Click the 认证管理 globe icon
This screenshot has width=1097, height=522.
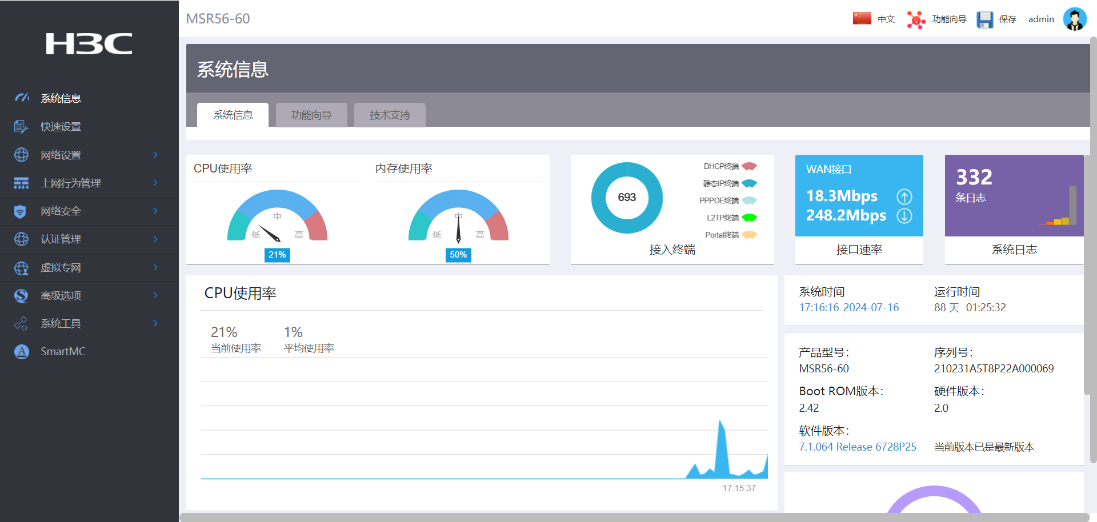22,239
